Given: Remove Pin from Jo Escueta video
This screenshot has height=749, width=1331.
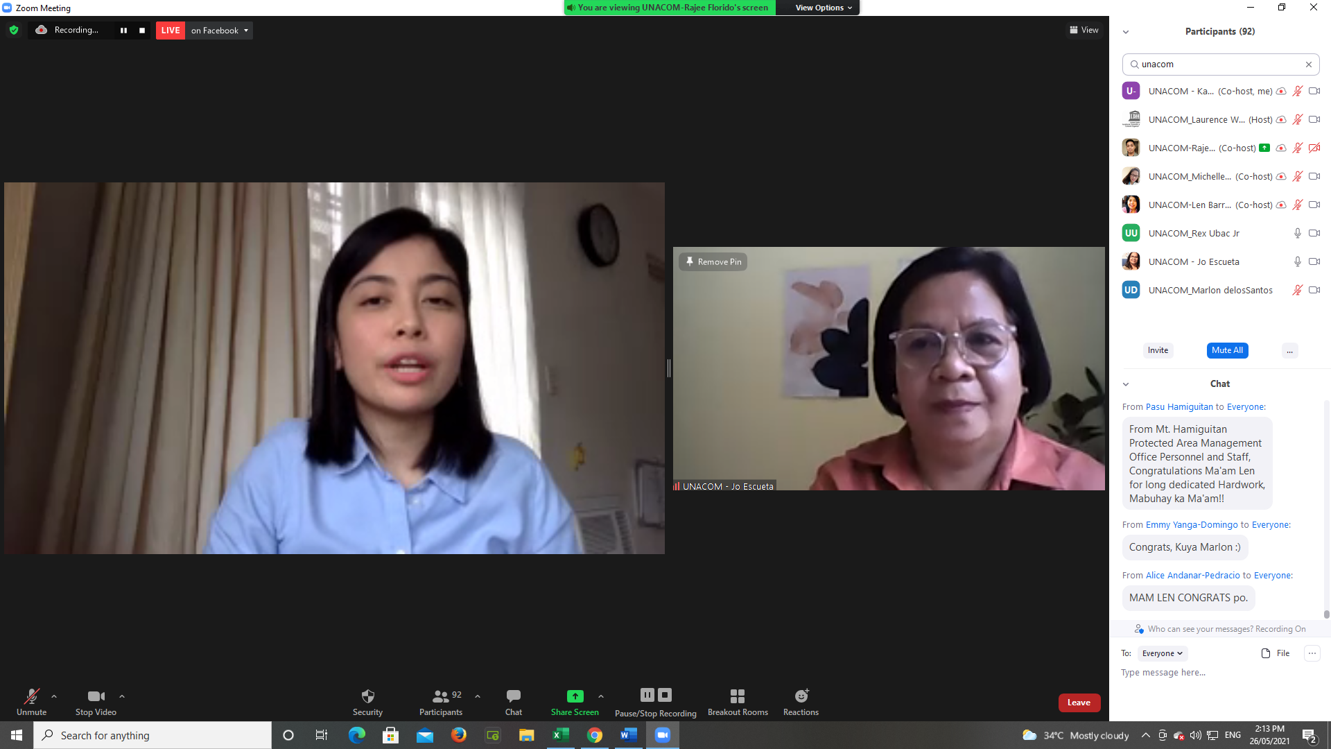Looking at the screenshot, I should 713,261.
